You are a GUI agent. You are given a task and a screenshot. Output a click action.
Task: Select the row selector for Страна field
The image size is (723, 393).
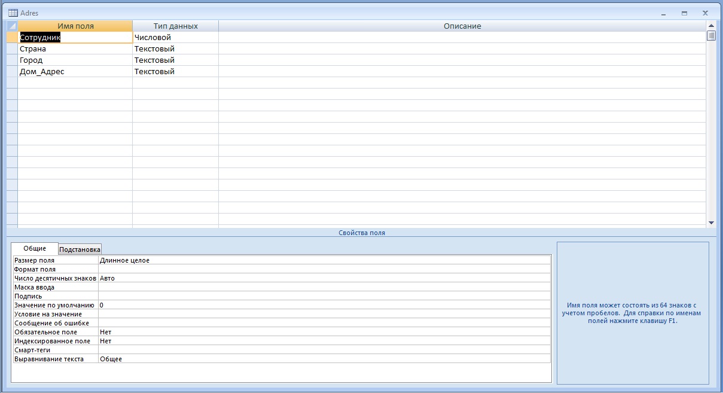[12, 49]
